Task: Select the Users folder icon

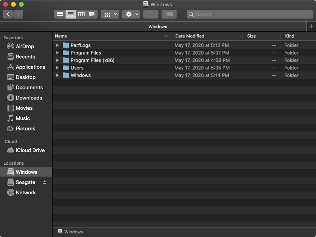Action: [x=66, y=68]
